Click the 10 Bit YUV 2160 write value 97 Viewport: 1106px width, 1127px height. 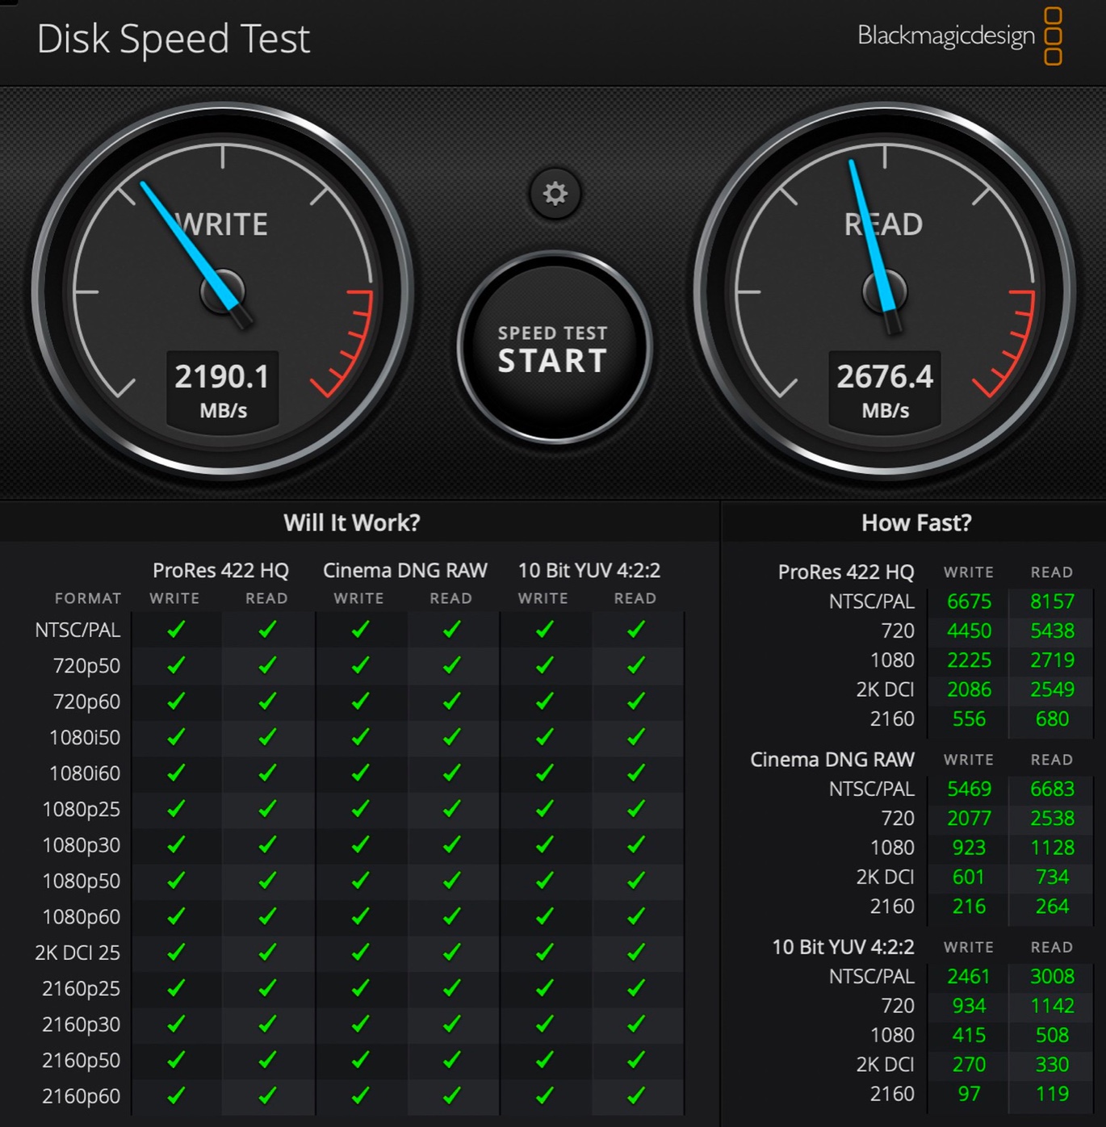click(x=969, y=1094)
